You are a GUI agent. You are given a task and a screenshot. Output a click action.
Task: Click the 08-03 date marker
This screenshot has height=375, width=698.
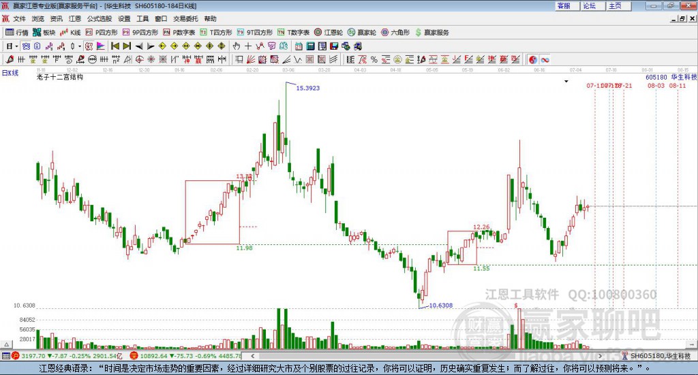click(656, 85)
